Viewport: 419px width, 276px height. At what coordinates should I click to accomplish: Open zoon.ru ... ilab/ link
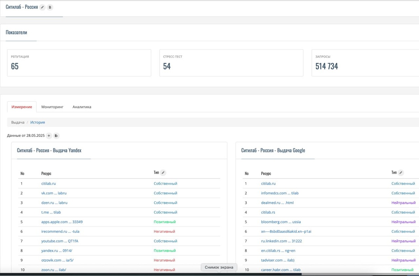[53, 270]
